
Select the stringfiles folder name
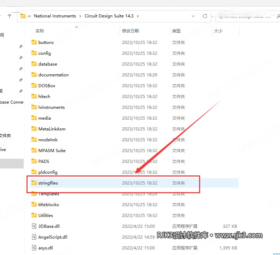(48, 183)
